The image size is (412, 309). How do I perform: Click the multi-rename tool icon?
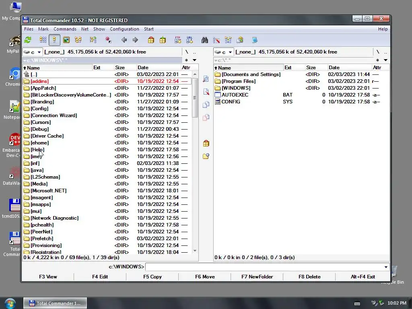tap(216, 40)
